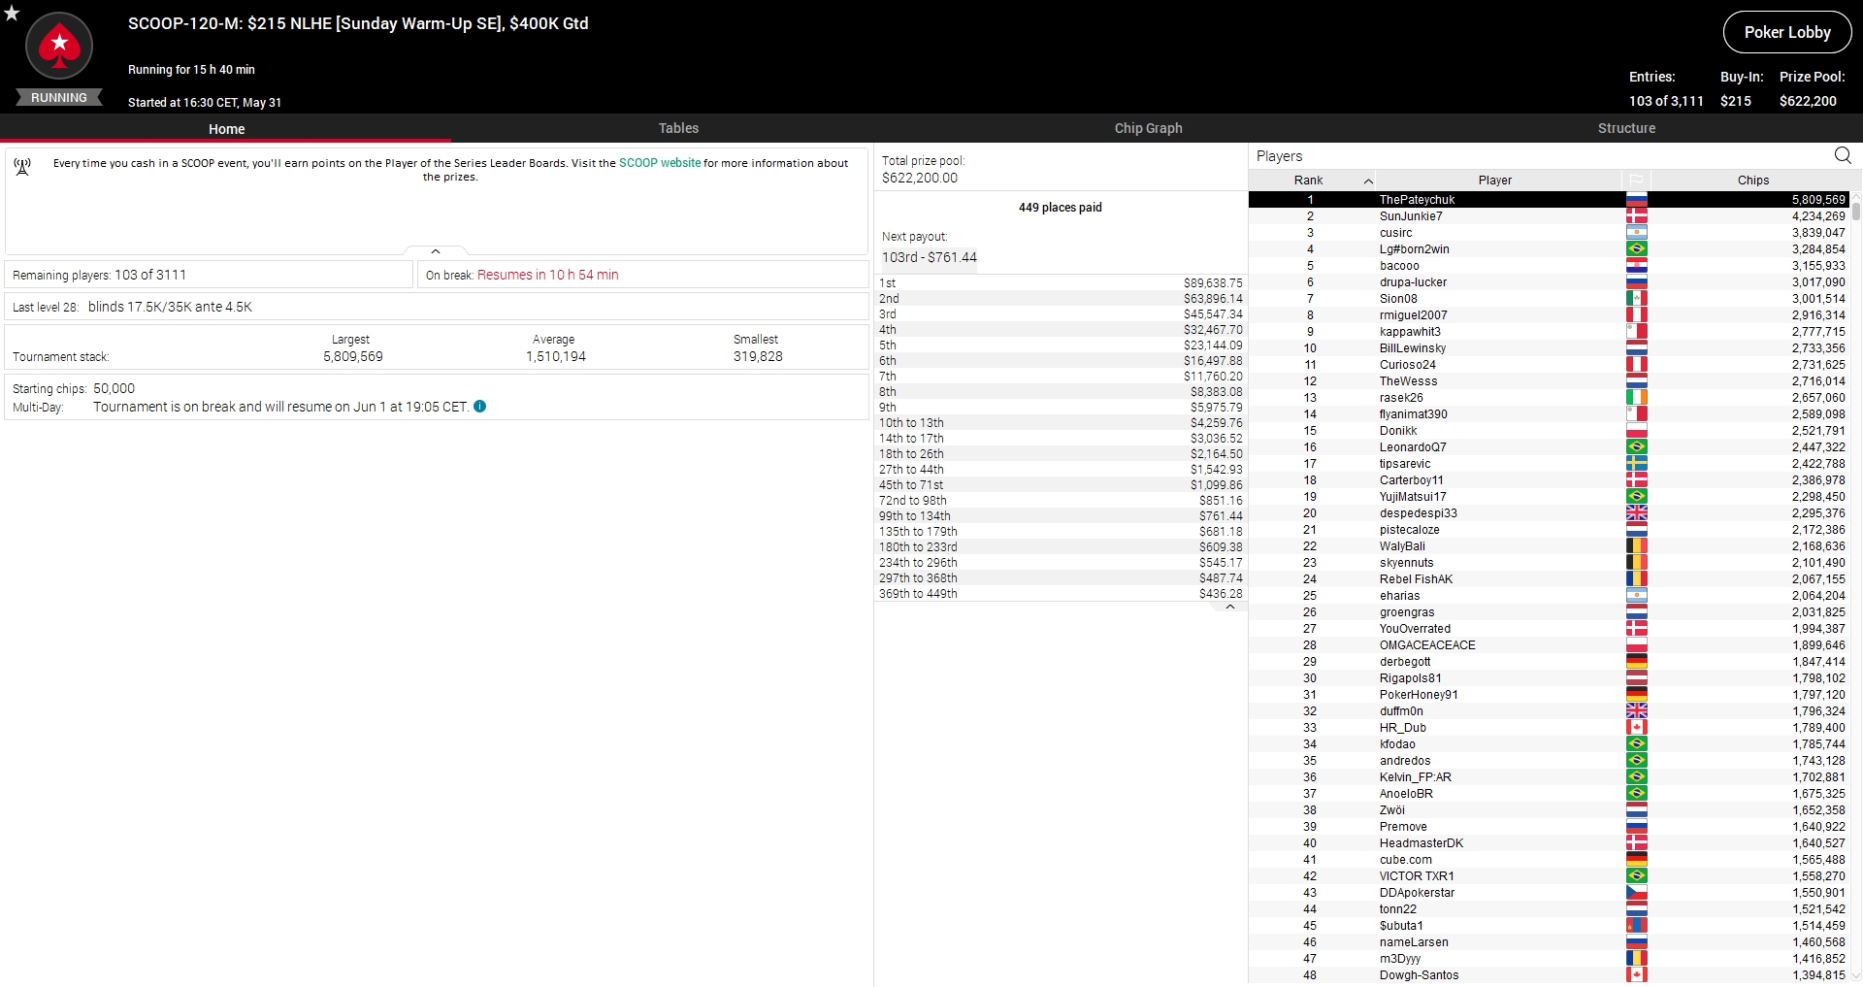Click the Poker Lobby button
This screenshot has width=1863, height=987.
[1787, 32]
